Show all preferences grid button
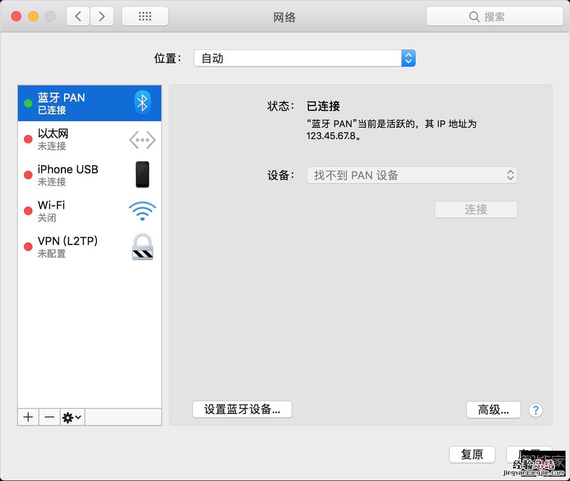 pos(145,16)
